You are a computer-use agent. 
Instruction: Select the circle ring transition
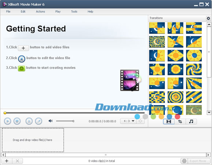tap(194, 55)
